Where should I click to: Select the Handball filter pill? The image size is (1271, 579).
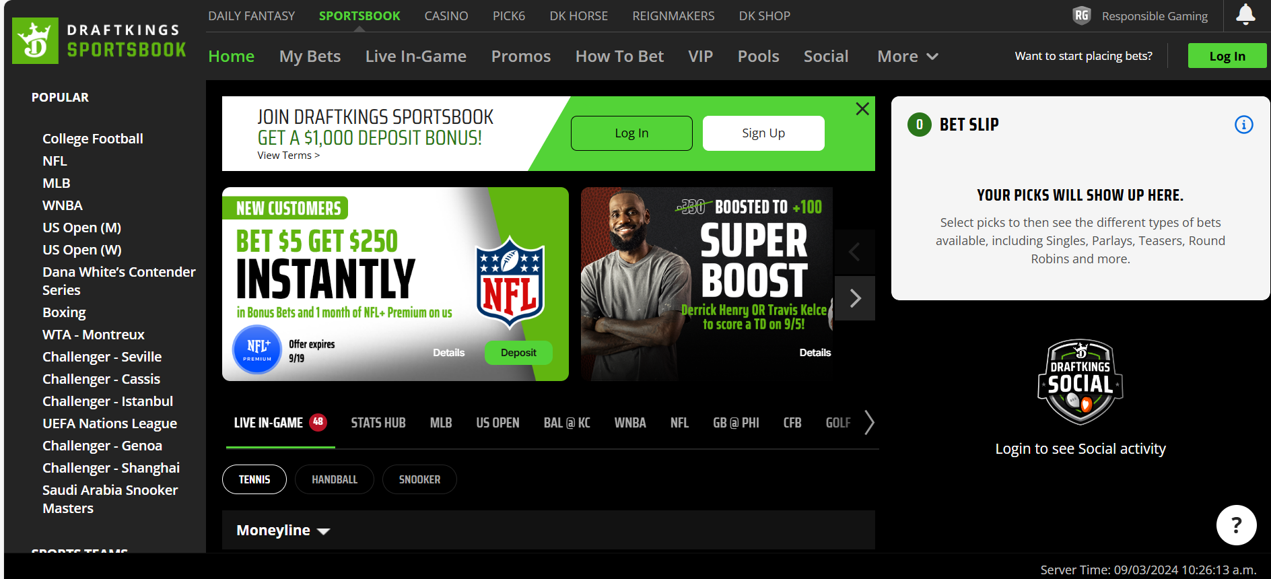(x=335, y=479)
